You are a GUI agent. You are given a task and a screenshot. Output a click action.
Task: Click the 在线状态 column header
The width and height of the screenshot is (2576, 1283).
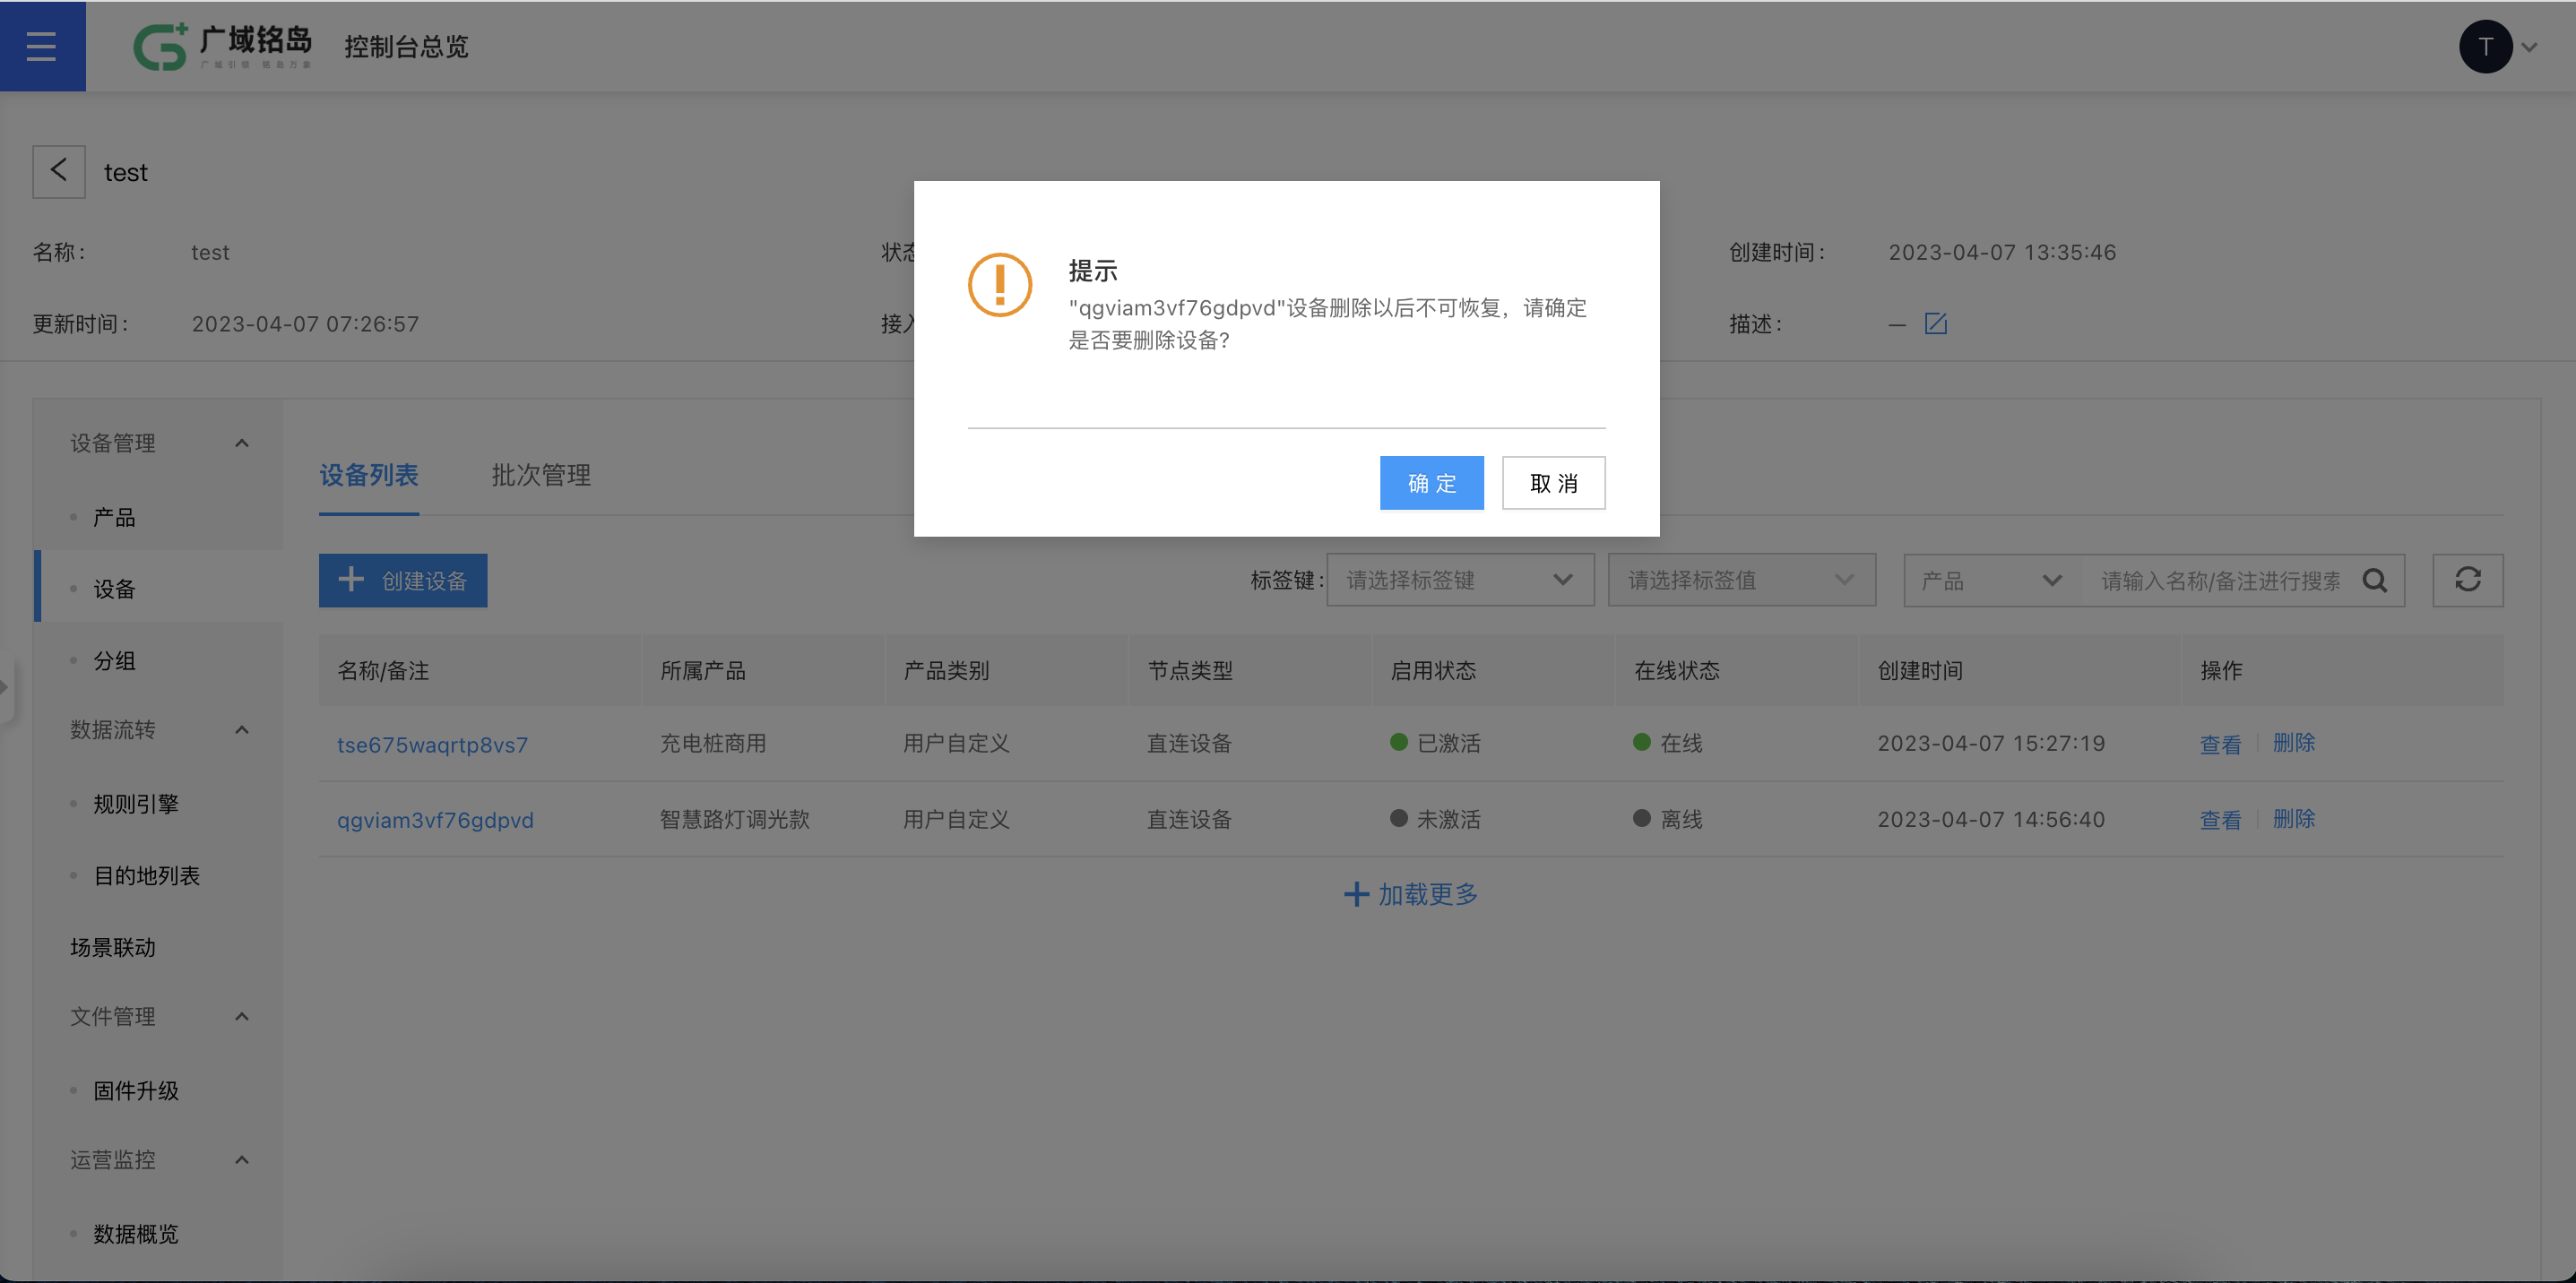tap(1677, 670)
